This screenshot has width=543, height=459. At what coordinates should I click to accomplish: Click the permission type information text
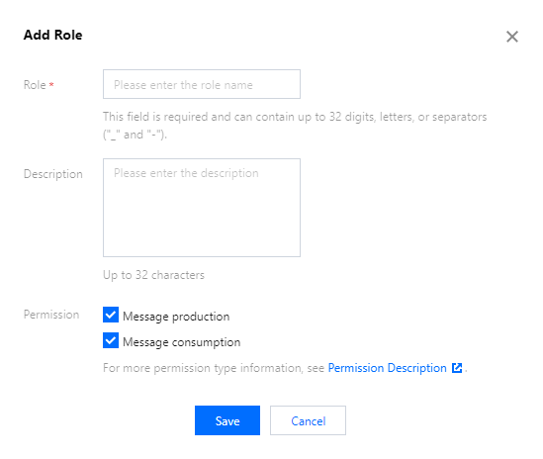[214, 368]
